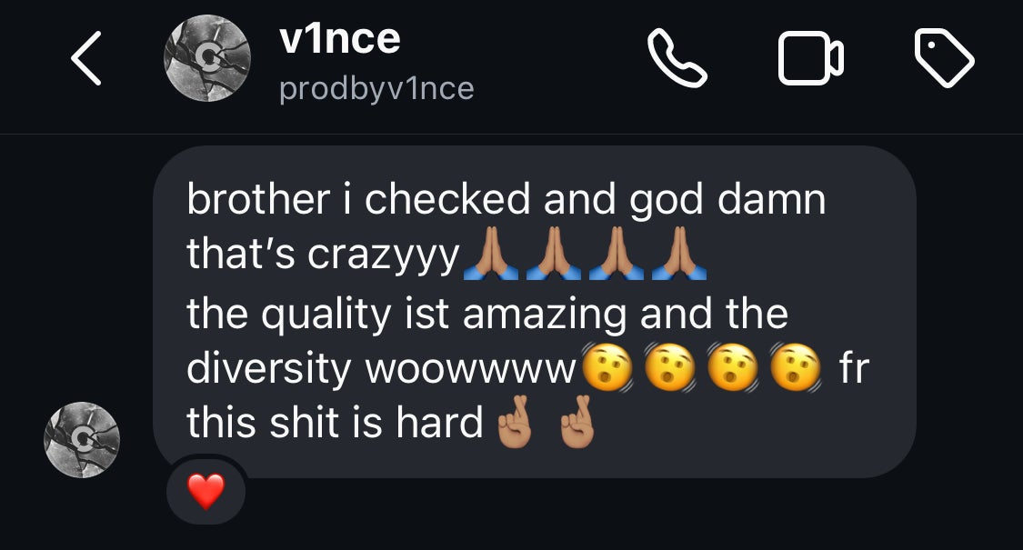The width and height of the screenshot is (1023, 550).
Task: Go back using the left chevron arrow
Action: (86, 58)
